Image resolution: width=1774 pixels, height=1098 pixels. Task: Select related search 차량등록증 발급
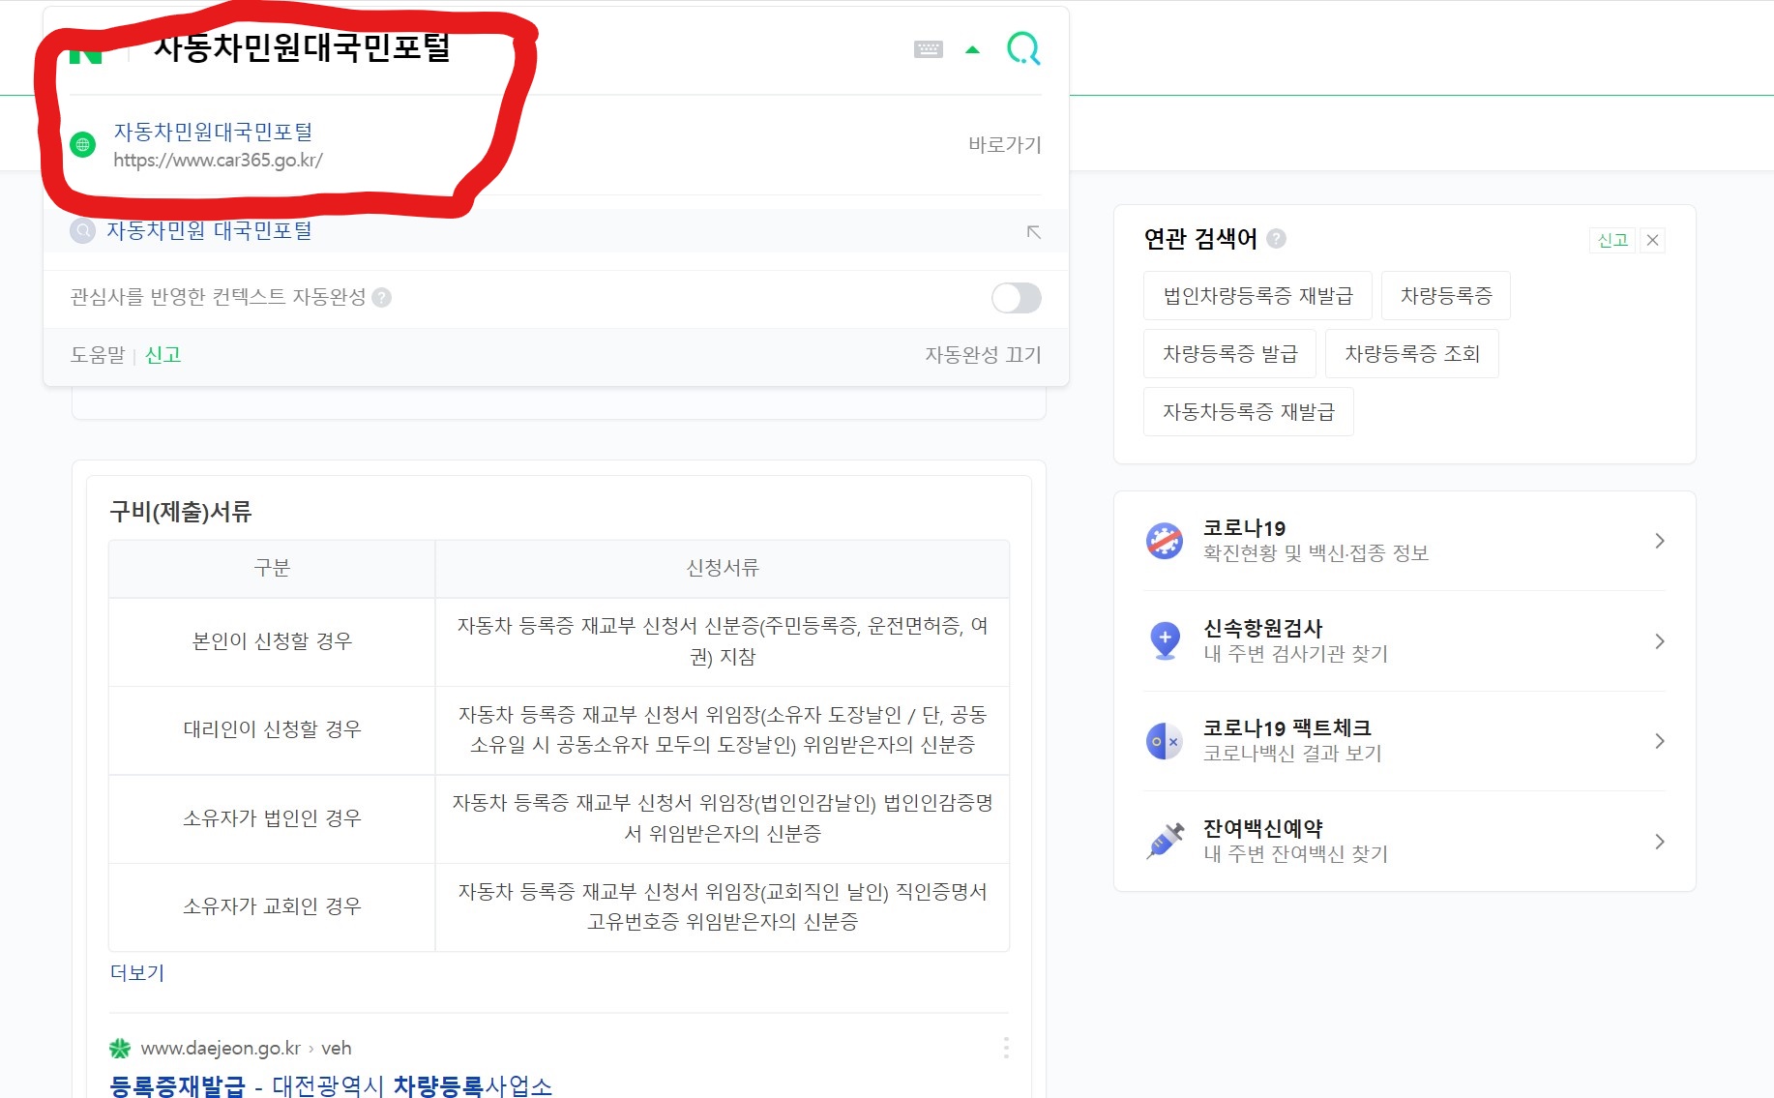tap(1229, 354)
